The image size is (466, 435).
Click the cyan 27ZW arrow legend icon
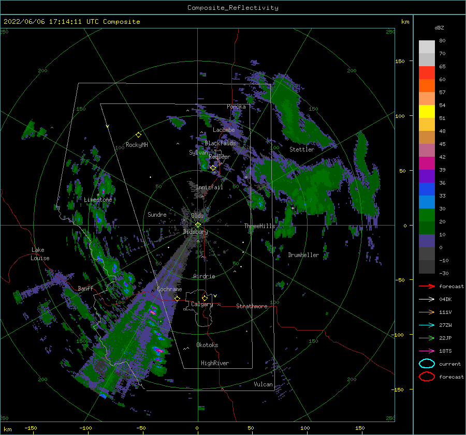point(427,325)
